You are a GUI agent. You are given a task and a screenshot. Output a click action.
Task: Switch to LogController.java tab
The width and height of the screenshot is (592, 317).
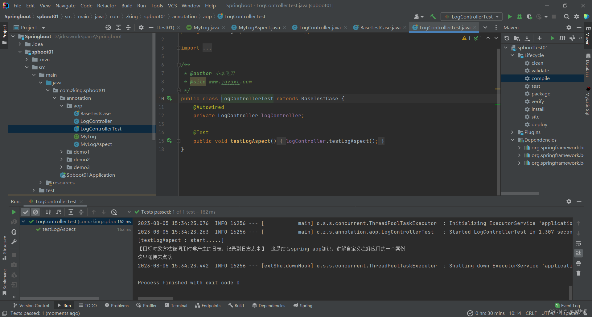(320, 28)
